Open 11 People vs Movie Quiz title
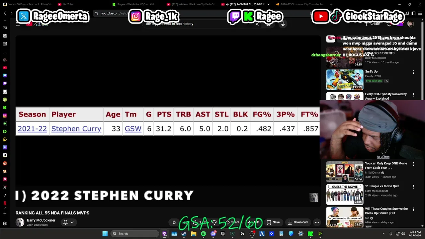The height and width of the screenshot is (239, 425). [382, 186]
